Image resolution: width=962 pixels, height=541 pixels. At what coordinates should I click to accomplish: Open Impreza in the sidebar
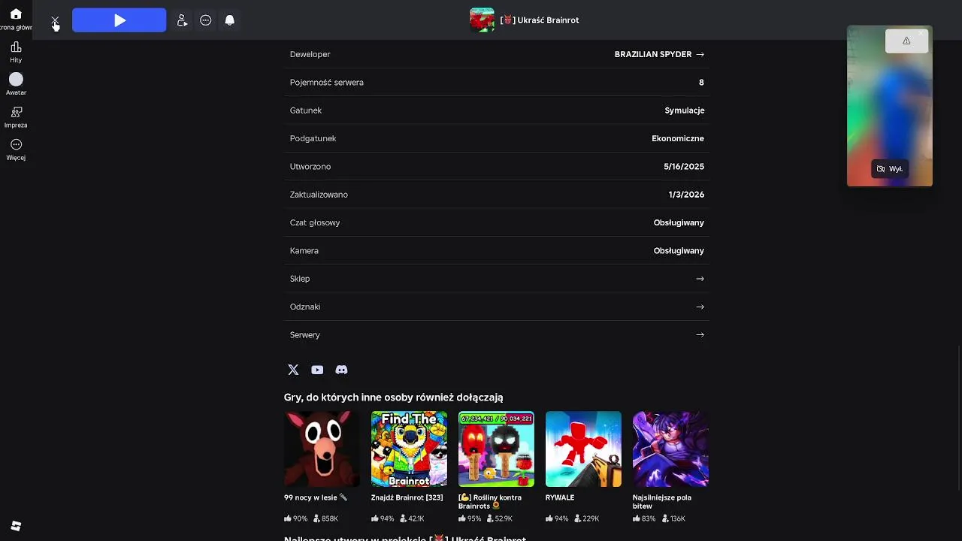coord(16,117)
